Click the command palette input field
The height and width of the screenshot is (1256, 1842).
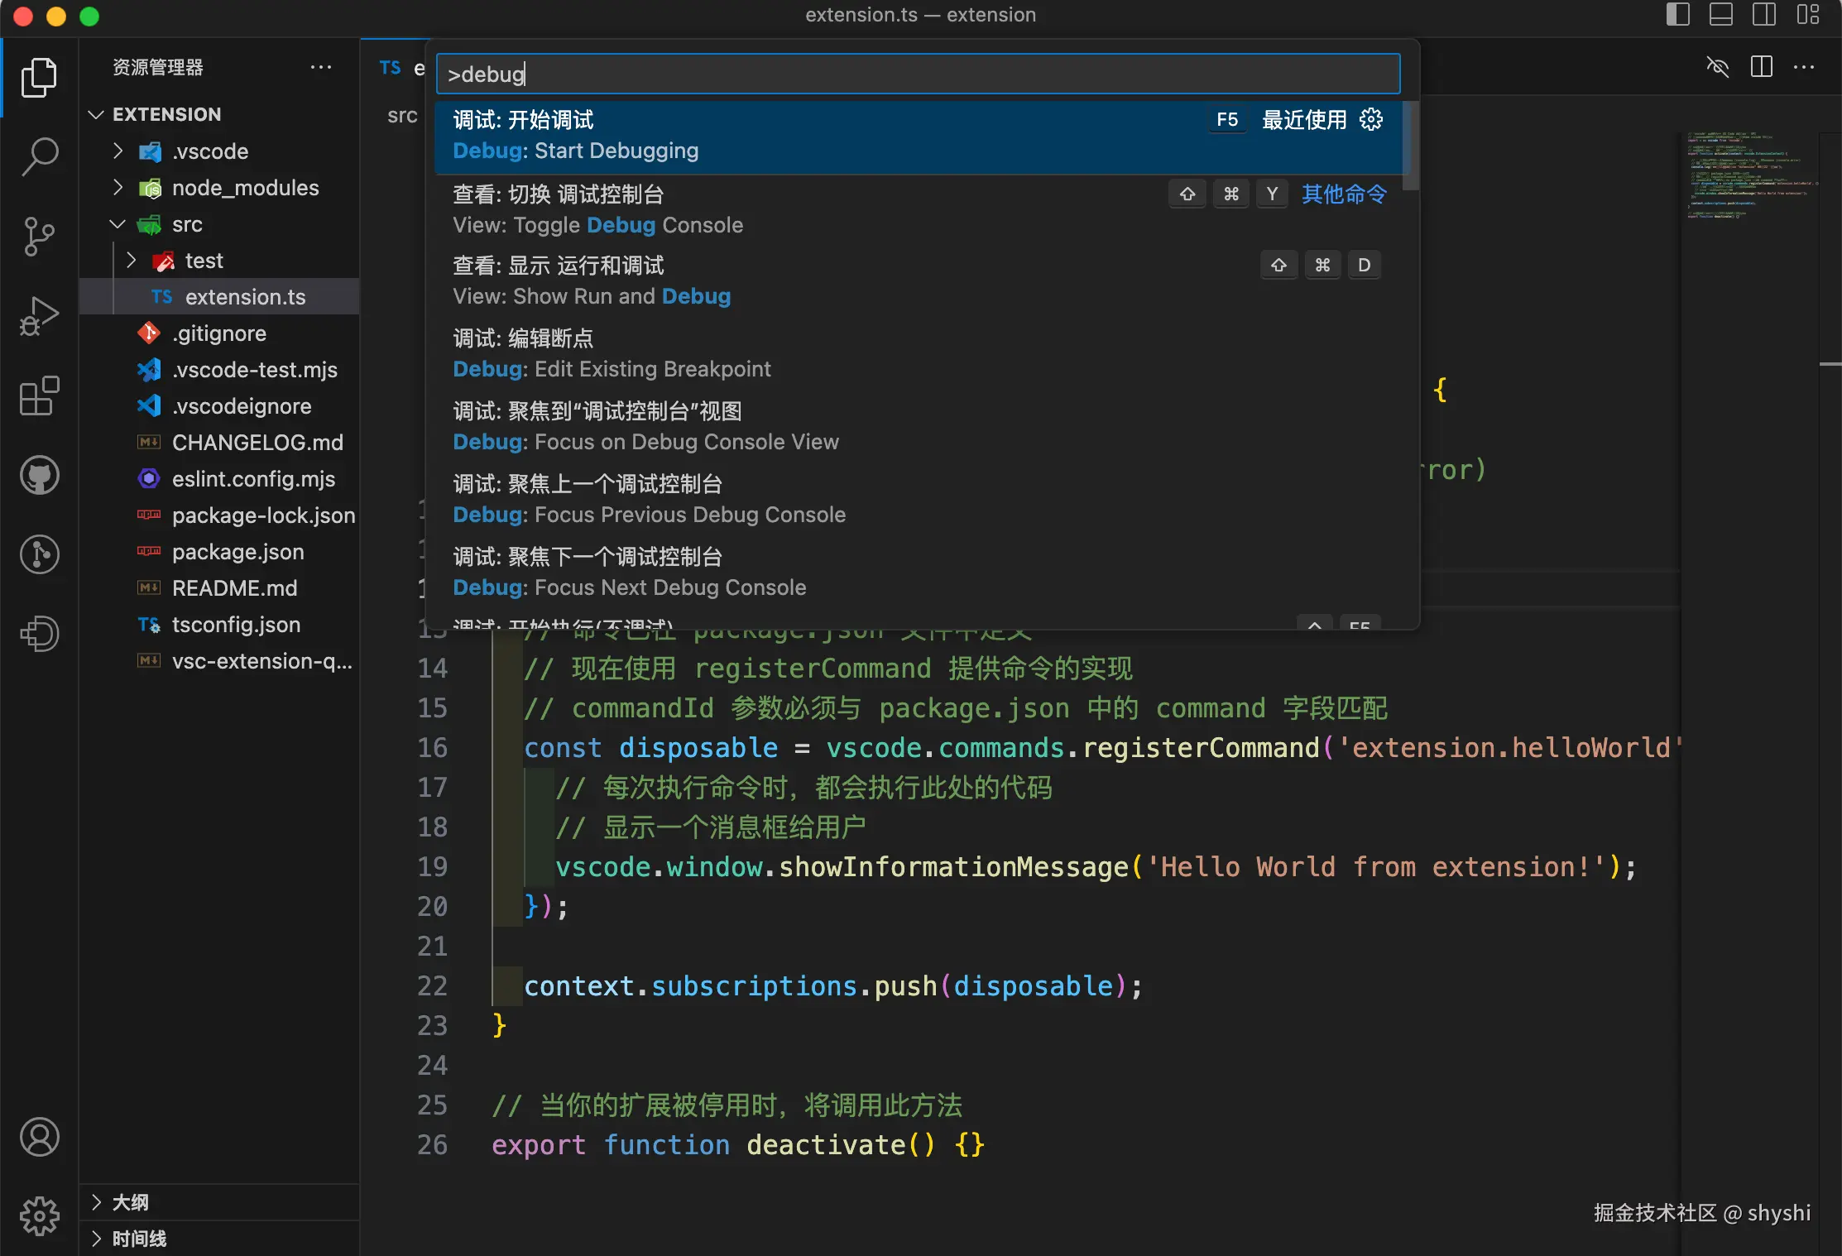(x=917, y=74)
